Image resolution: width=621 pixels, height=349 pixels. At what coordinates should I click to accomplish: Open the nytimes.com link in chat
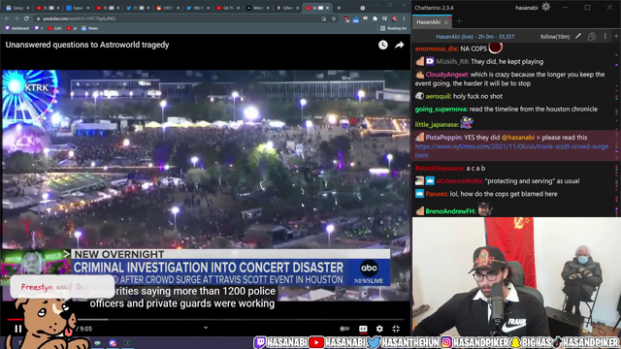pyautogui.click(x=511, y=151)
